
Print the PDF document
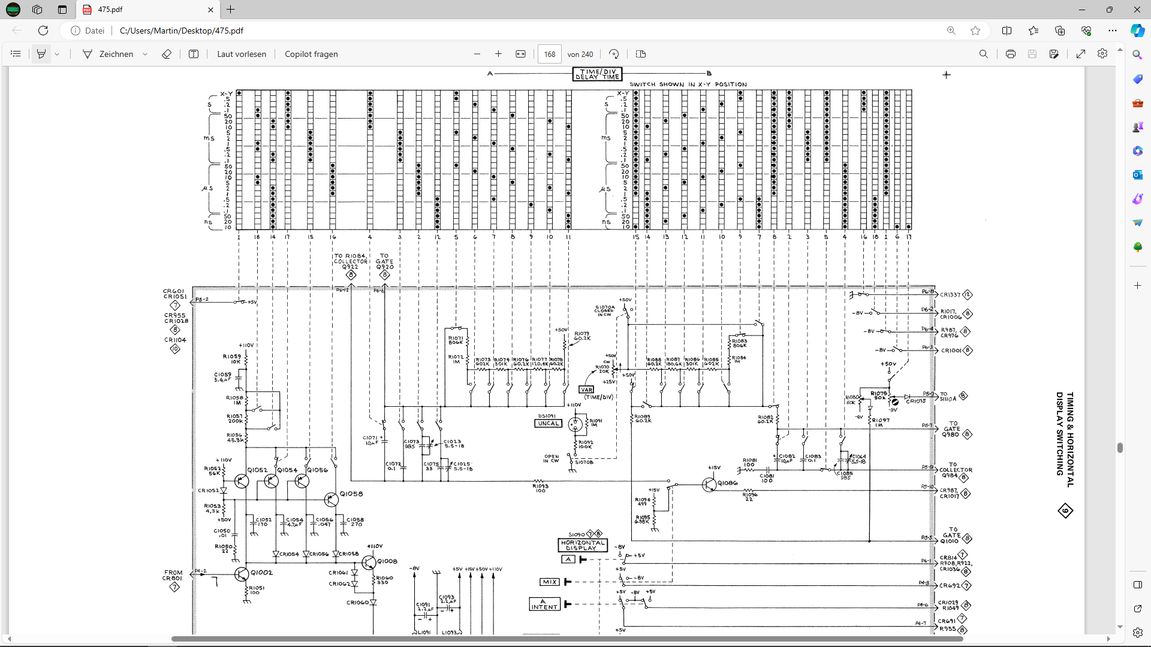coord(1011,54)
